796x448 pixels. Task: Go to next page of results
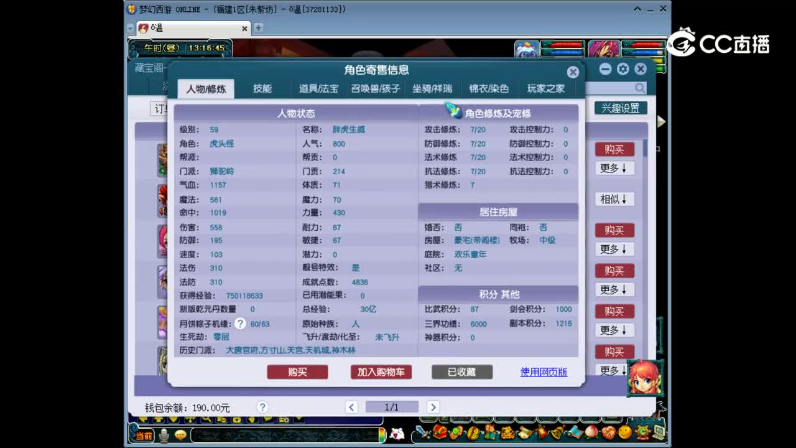click(433, 407)
